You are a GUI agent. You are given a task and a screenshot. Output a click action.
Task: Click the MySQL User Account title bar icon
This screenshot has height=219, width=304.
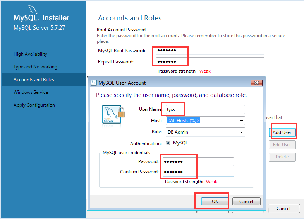pos(94,83)
